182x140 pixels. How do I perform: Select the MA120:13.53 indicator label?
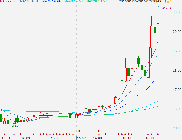click(x=97, y=2)
